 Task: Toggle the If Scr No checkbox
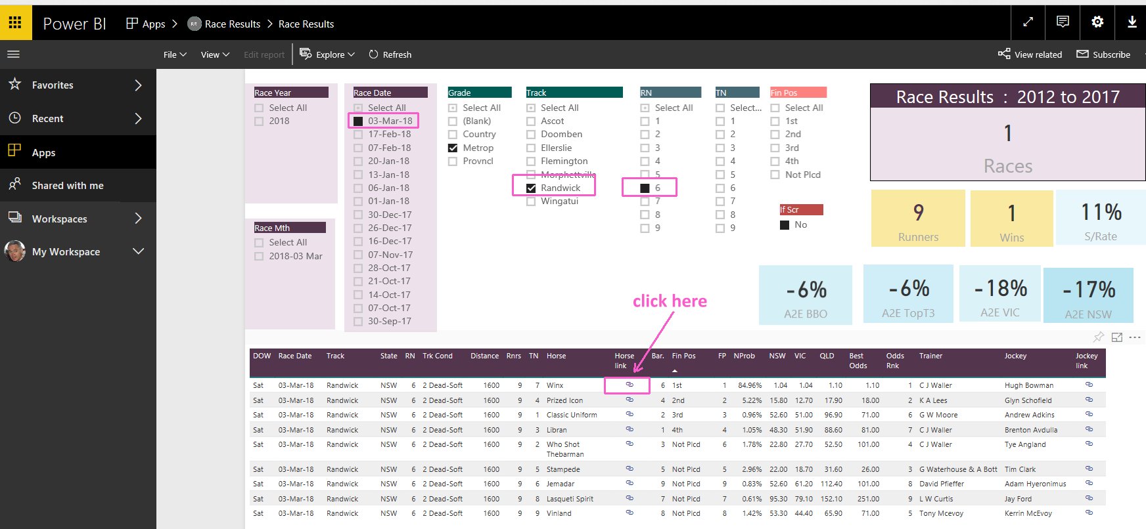pyautogui.click(x=785, y=224)
